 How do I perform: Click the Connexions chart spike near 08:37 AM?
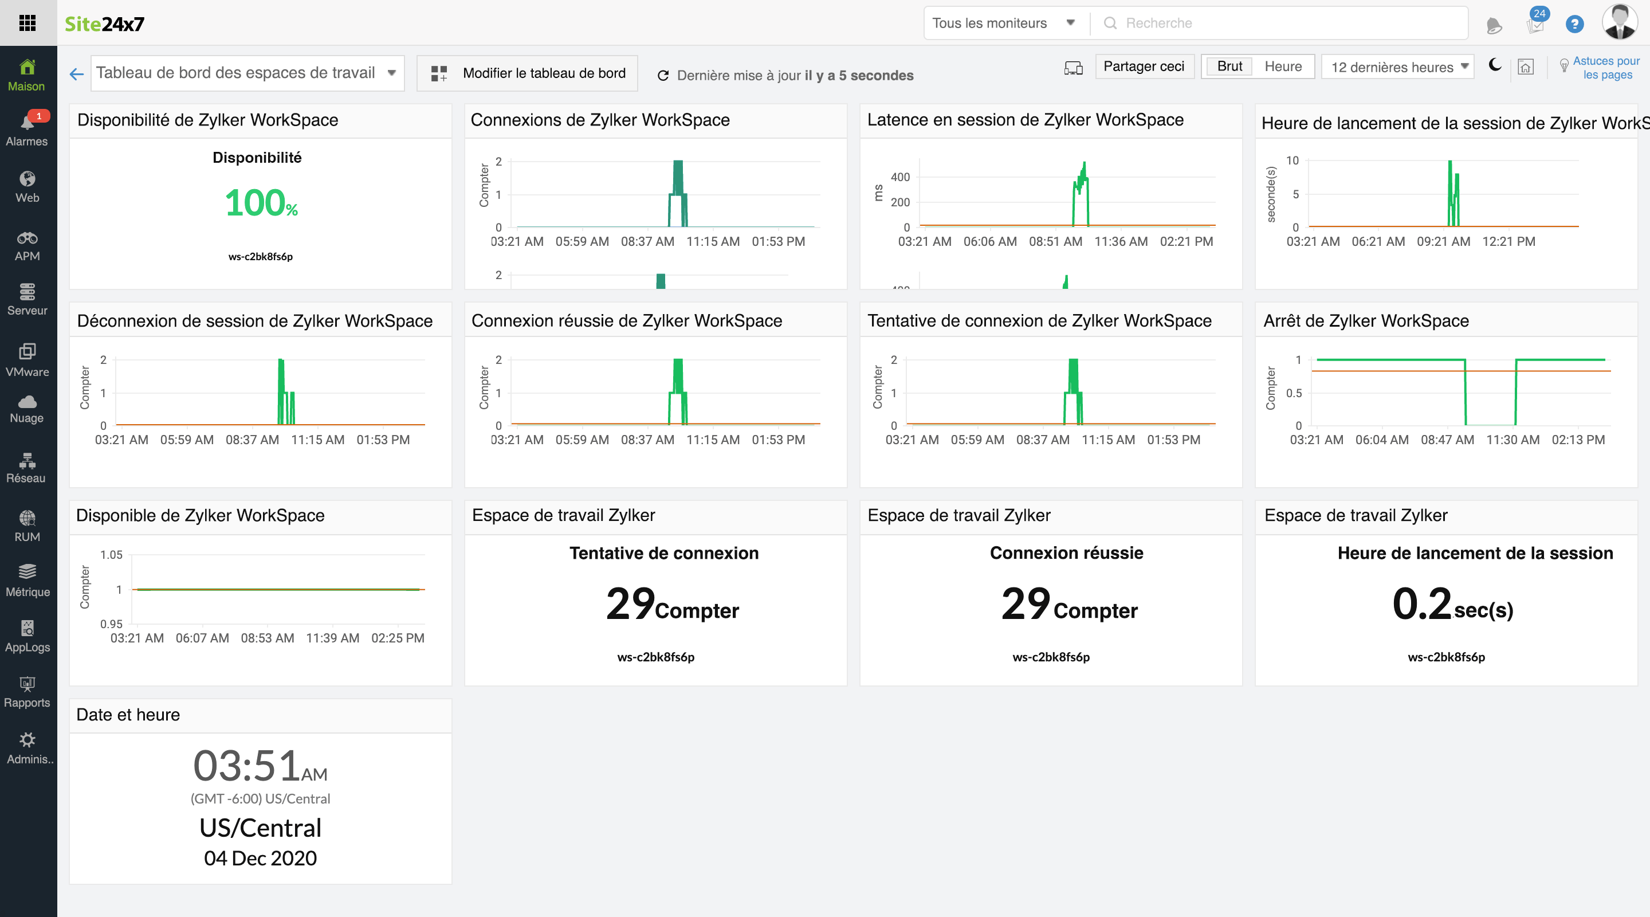coord(678,194)
